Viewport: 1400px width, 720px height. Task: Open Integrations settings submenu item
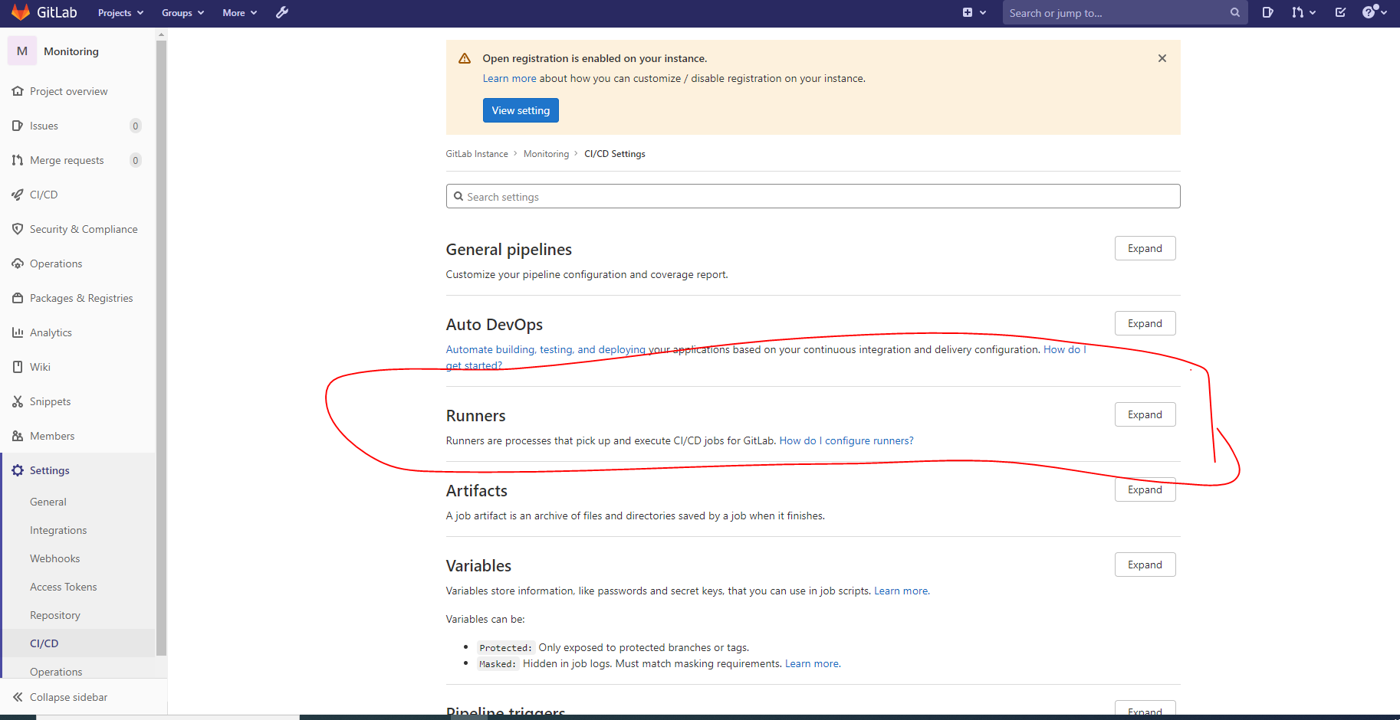[58, 530]
